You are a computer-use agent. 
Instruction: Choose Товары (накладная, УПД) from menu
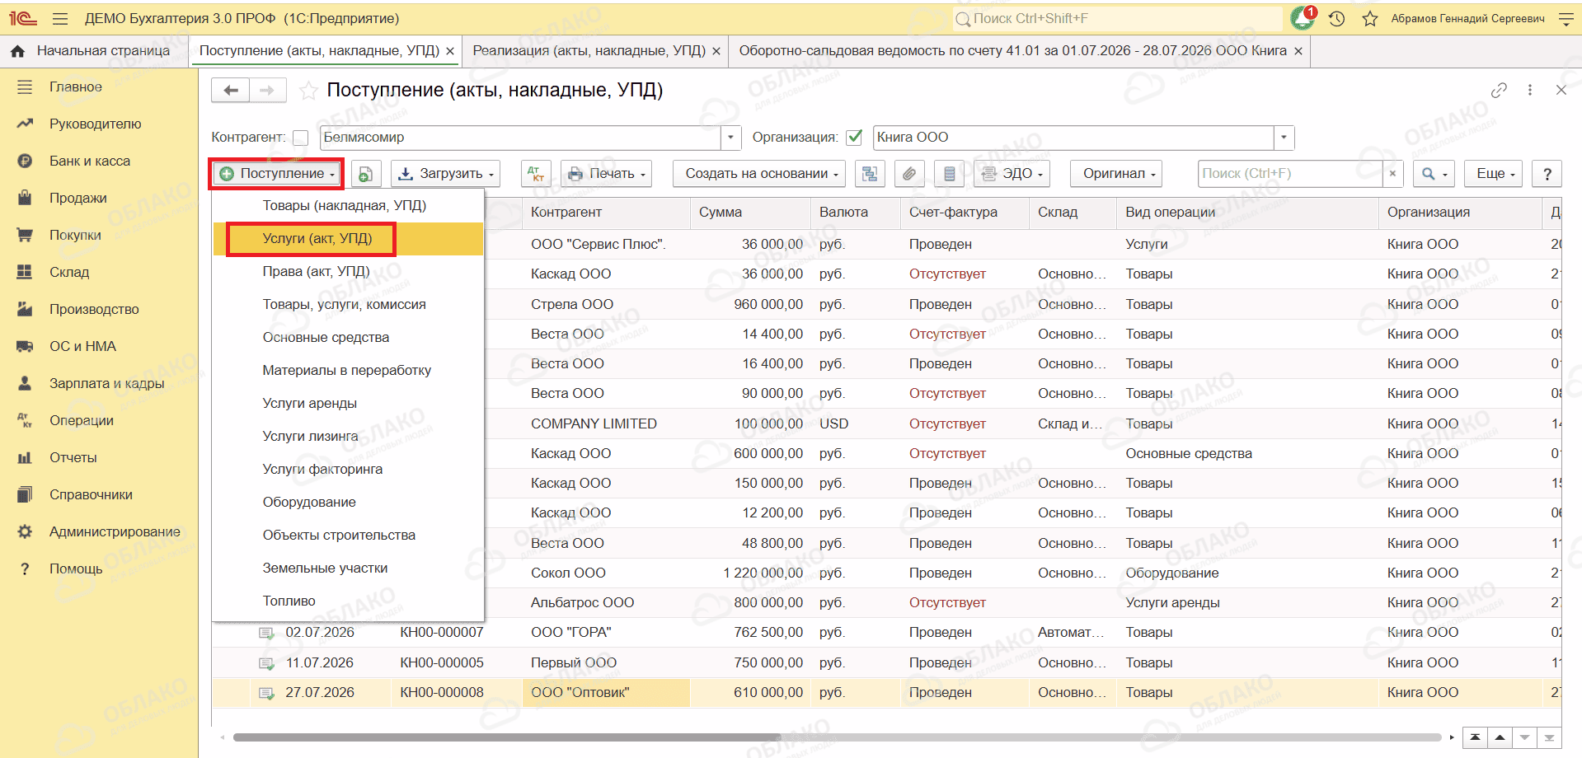[348, 206]
